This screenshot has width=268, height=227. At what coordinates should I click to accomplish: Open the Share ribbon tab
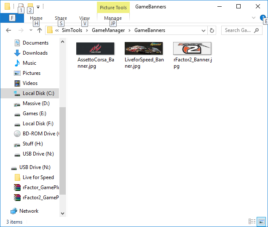[x=61, y=18]
